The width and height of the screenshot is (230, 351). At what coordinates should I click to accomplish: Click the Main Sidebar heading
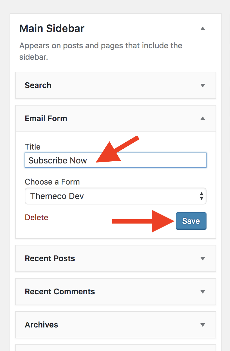click(51, 28)
